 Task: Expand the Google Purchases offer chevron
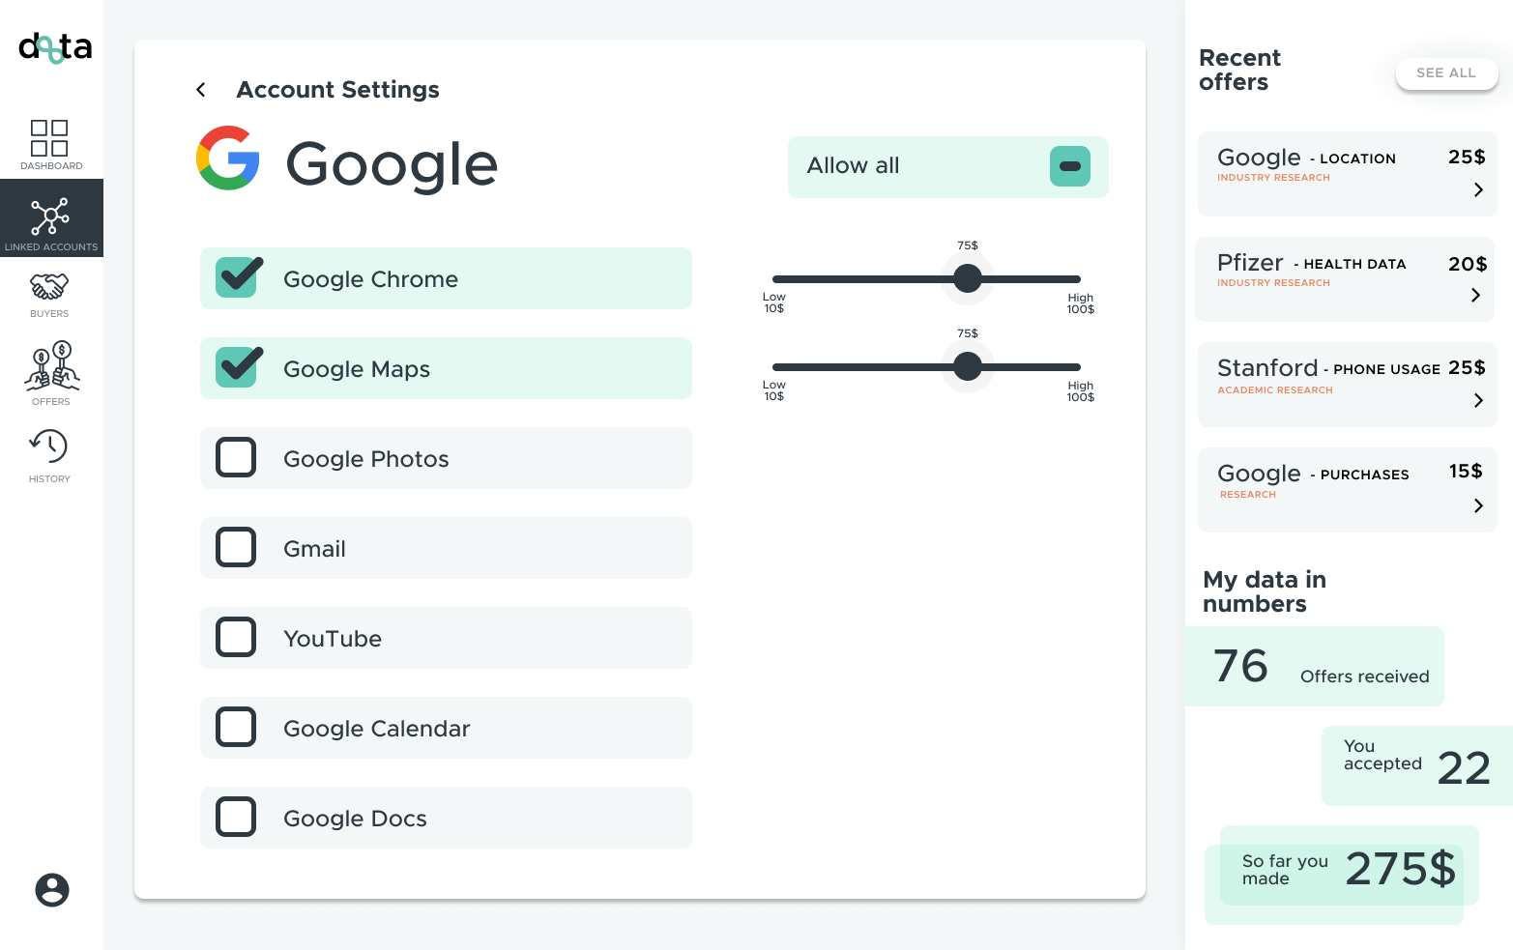pyautogui.click(x=1478, y=505)
